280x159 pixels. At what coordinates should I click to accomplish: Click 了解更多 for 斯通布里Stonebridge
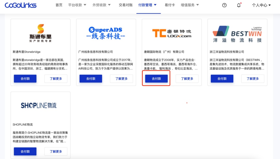tap(56, 79)
